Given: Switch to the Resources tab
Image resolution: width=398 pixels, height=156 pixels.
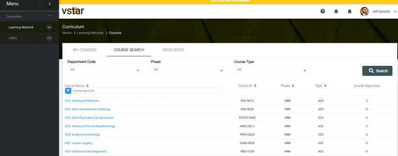Looking at the screenshot, I should tap(173, 50).
